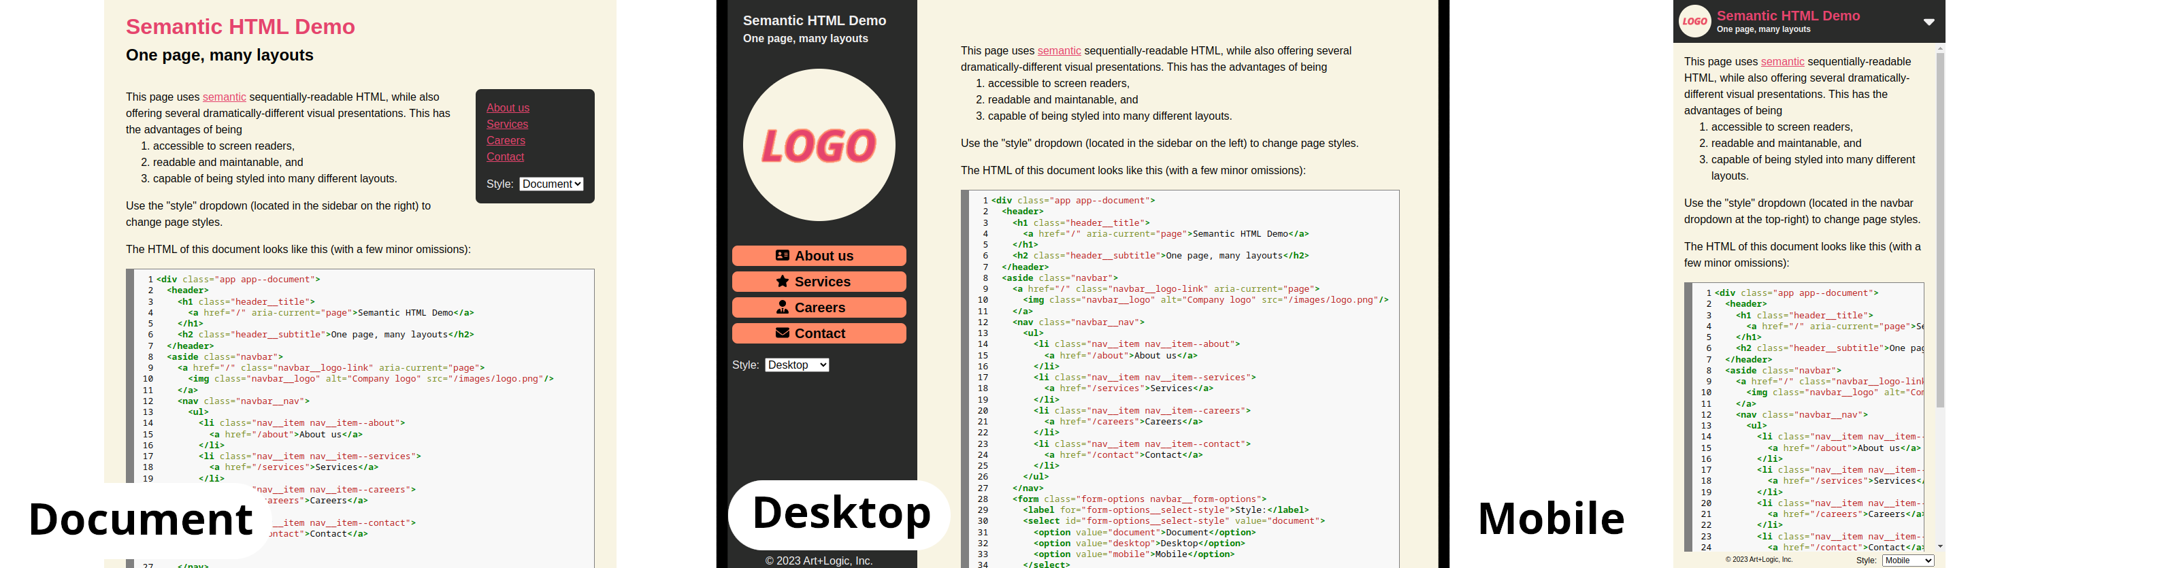This screenshot has width=2166, height=568.
Task: Follow the 'semantic' link in Document layout
Action: (x=224, y=97)
